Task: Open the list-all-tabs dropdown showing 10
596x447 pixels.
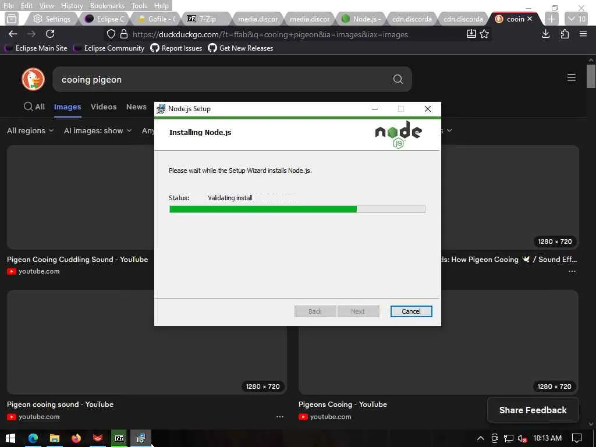Action: [577, 19]
